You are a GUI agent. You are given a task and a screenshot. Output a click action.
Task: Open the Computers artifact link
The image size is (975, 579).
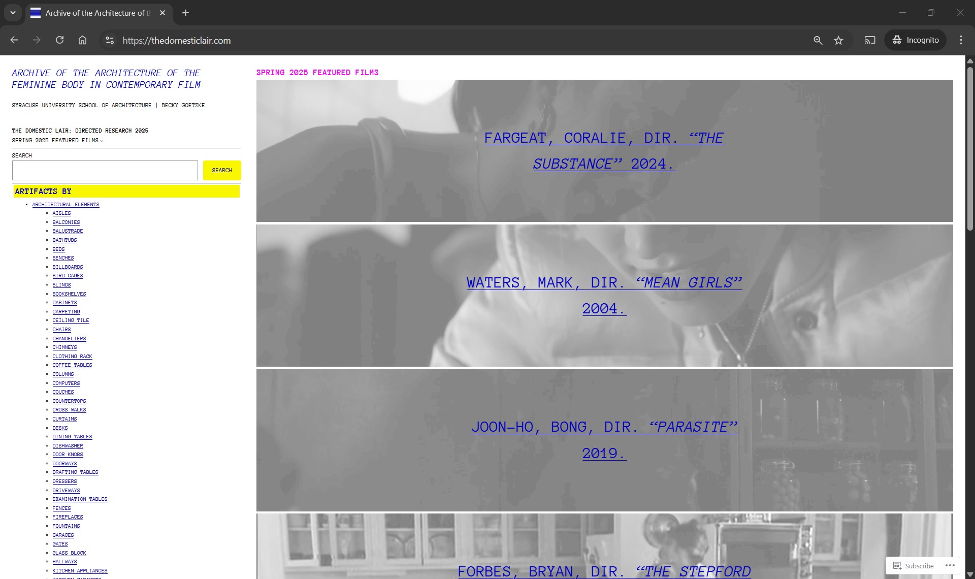tap(66, 383)
